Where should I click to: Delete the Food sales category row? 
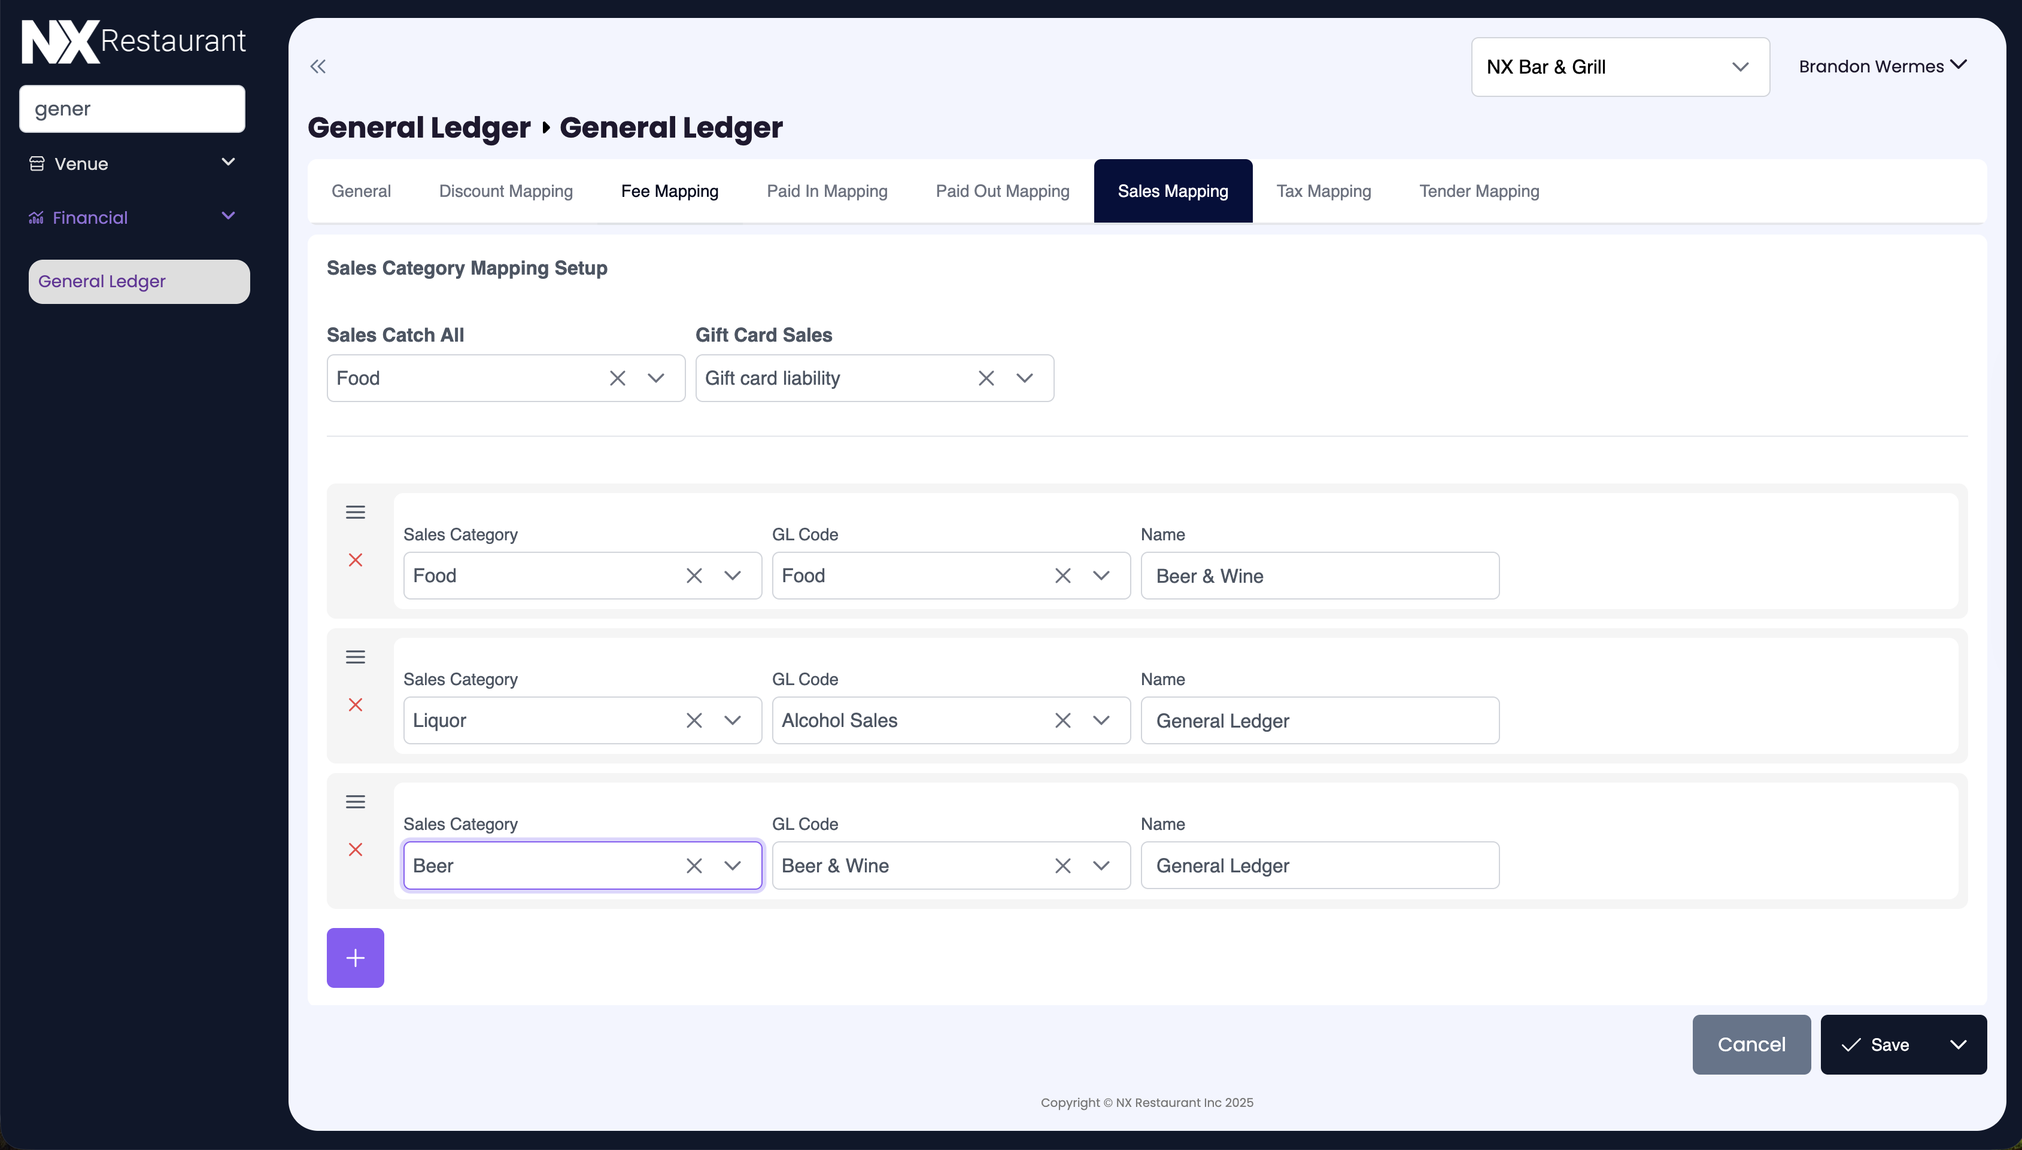click(x=356, y=560)
